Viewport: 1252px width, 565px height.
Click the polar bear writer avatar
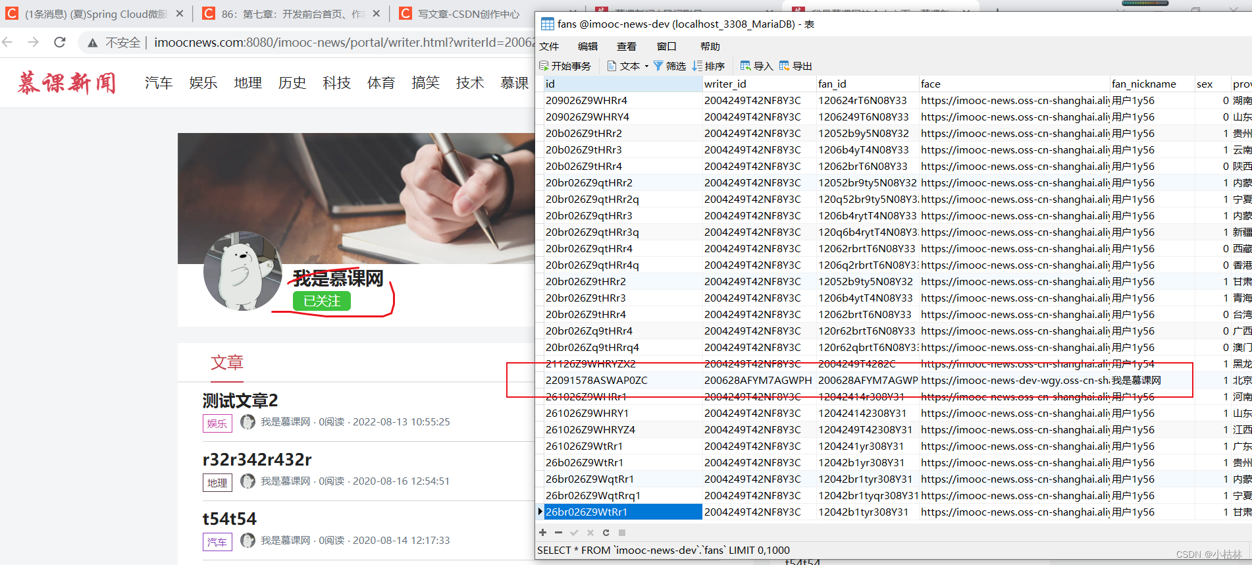click(243, 271)
